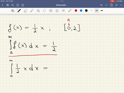Close the editing toolbar with X

click(117, 5)
